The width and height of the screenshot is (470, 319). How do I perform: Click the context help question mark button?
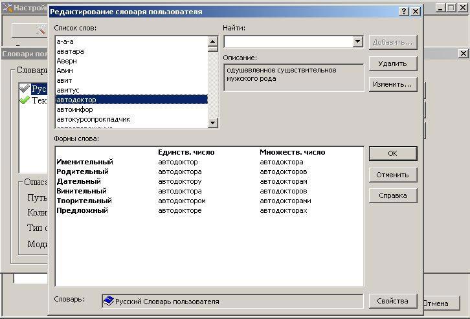pyautogui.click(x=404, y=12)
